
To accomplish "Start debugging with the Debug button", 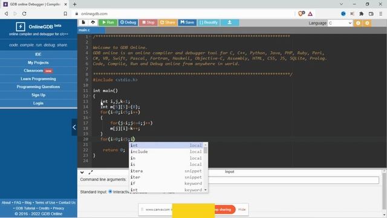I will pos(128,22).
